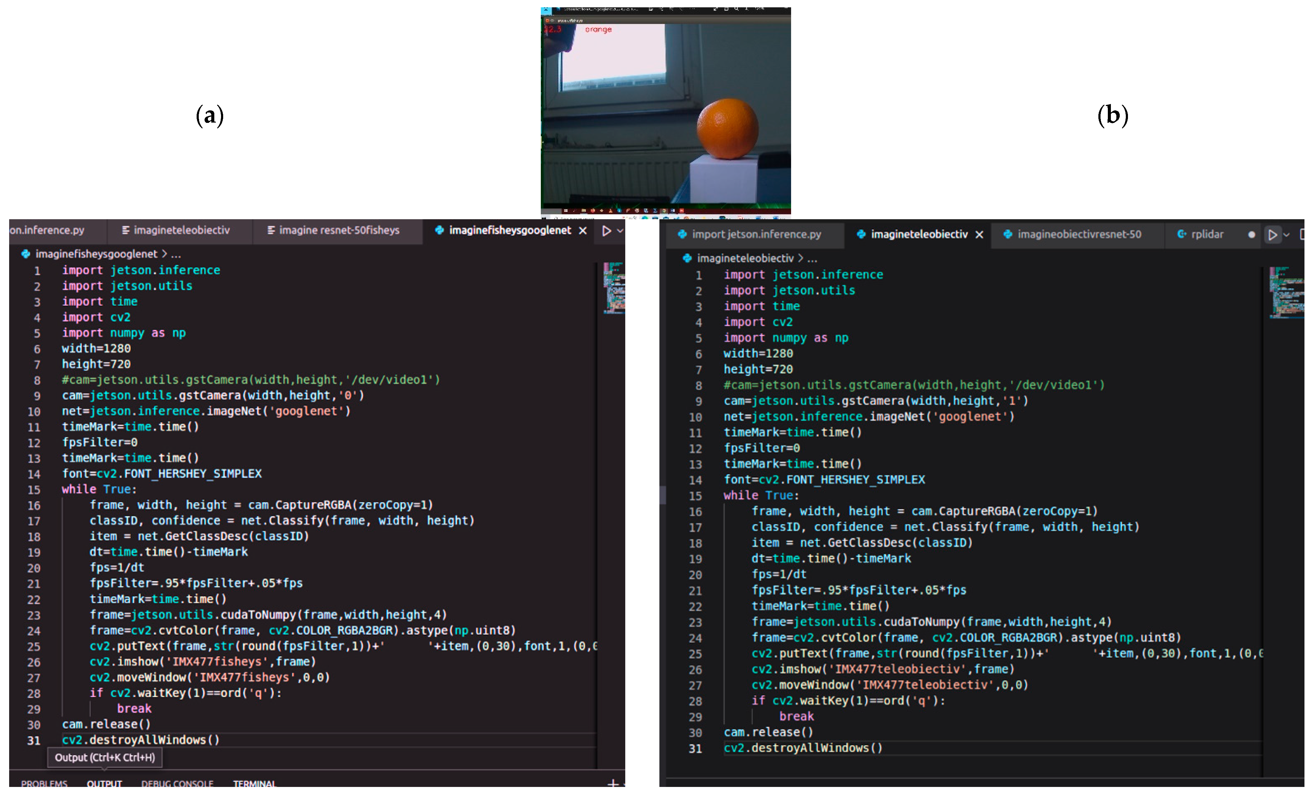Click unsaved dot on rplidar tab
The height and width of the screenshot is (797, 1313).
[x=1251, y=235]
